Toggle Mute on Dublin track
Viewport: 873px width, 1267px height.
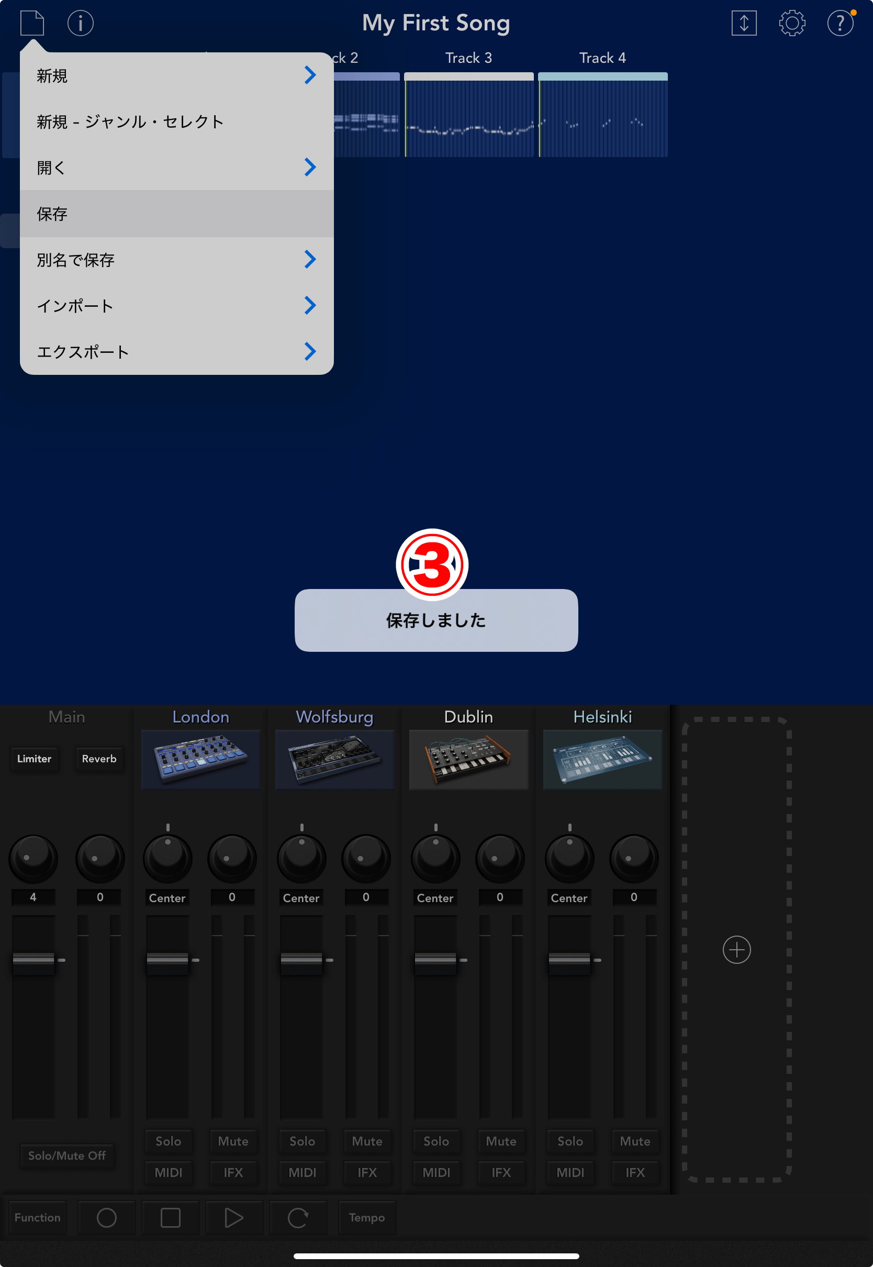click(x=501, y=1141)
